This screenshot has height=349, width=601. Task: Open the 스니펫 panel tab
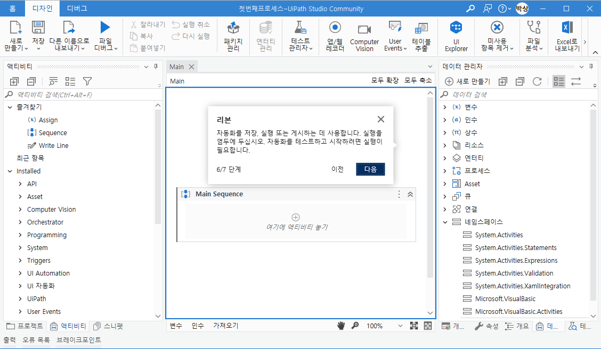(109, 326)
